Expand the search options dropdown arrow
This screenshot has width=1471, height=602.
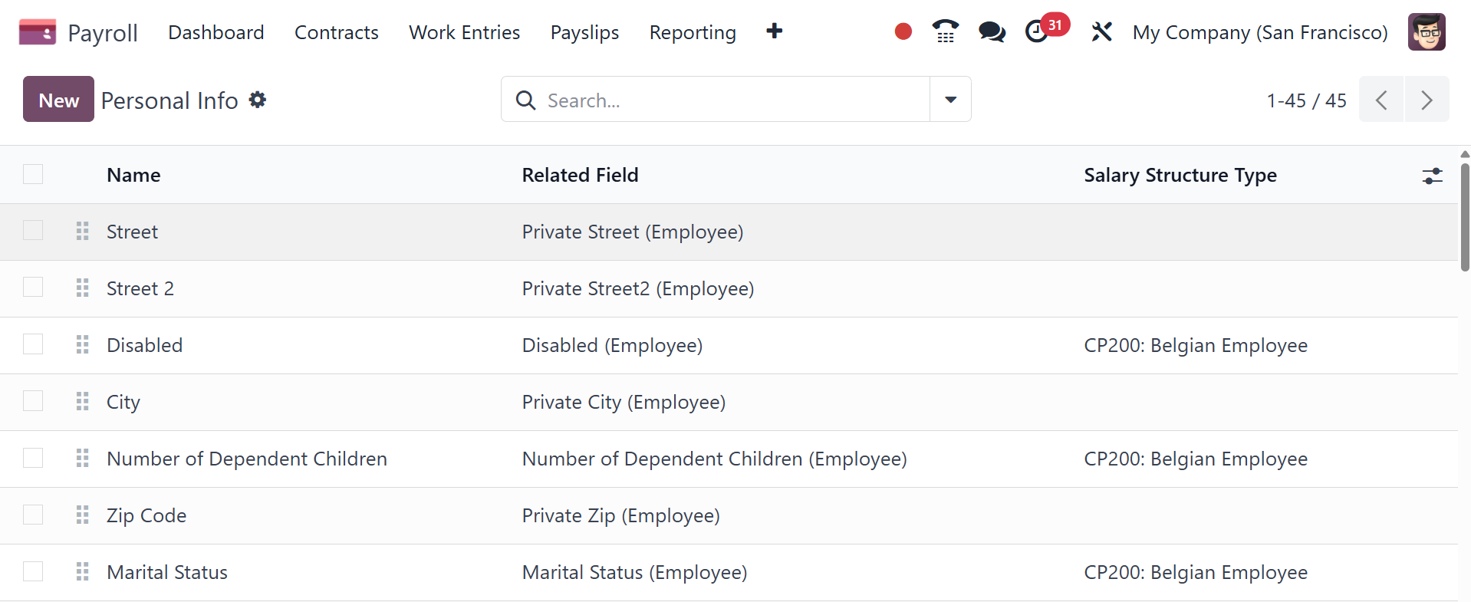pos(950,100)
